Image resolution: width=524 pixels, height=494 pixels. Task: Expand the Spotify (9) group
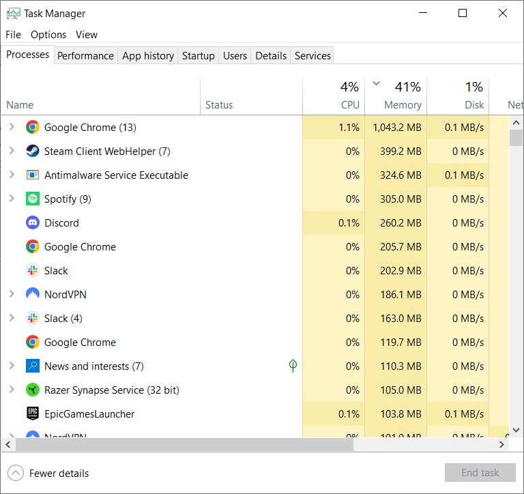click(x=12, y=198)
